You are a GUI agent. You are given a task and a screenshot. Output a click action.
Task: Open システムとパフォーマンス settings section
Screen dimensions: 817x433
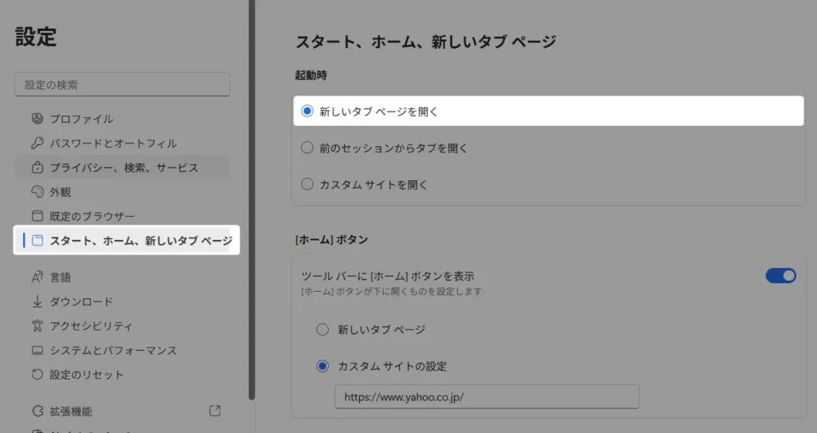pos(113,350)
